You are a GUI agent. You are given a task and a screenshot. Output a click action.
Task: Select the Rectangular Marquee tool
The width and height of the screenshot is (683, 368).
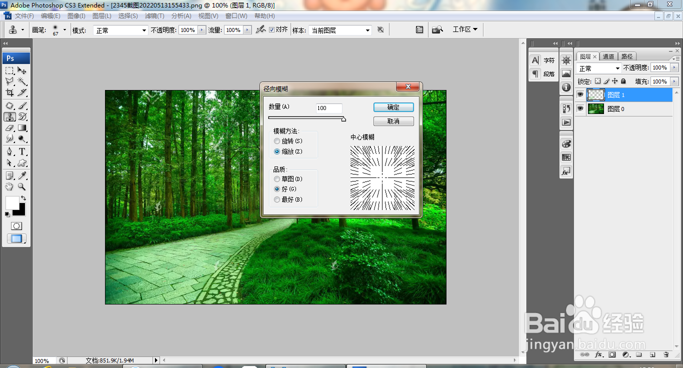9,70
